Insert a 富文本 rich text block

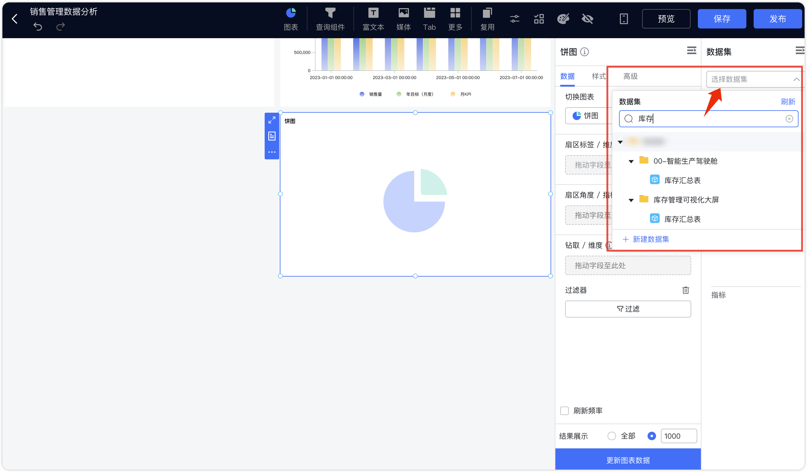tap(373, 19)
